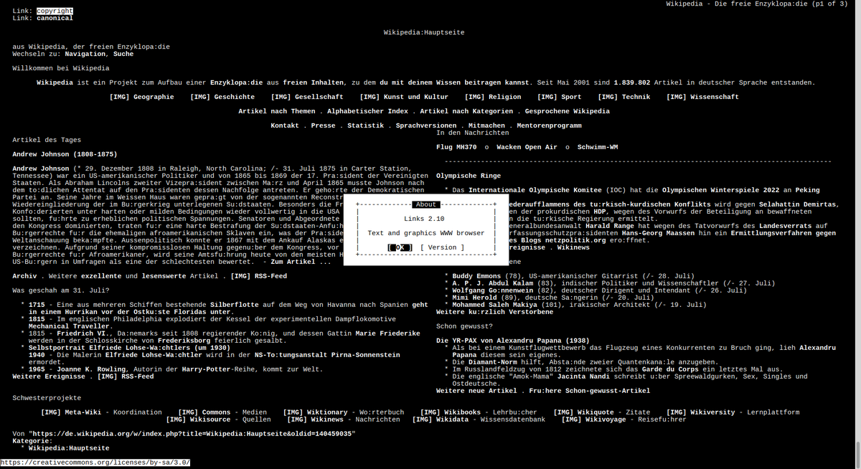Open the Archiv link under article of the day
This screenshot has height=469, width=861.
[x=24, y=276]
